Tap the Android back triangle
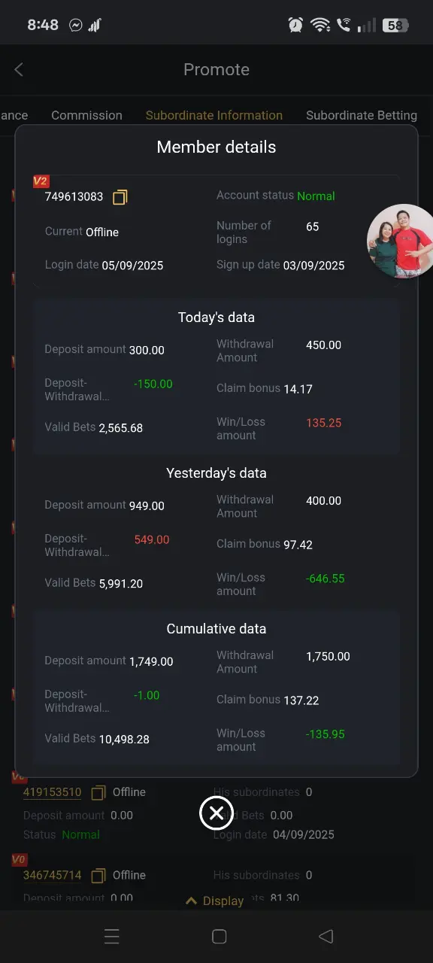This screenshot has width=433, height=963. pyautogui.click(x=326, y=936)
